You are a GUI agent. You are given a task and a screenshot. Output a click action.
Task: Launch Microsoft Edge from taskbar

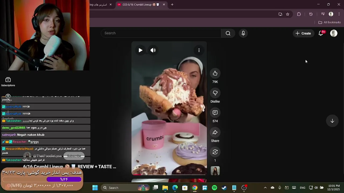point(175,188)
